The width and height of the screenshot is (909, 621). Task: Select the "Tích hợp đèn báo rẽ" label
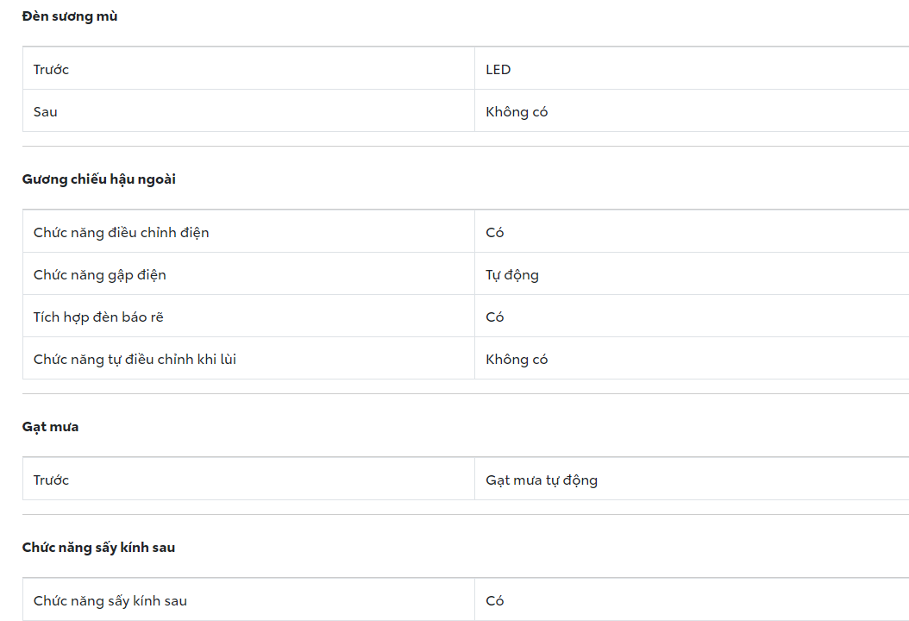click(x=98, y=317)
